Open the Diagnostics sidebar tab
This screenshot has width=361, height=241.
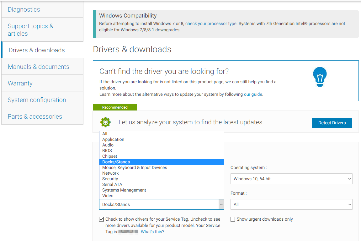tap(24, 9)
